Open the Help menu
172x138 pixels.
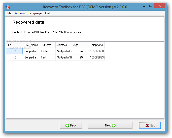(48, 13)
